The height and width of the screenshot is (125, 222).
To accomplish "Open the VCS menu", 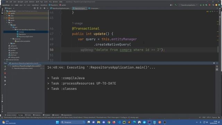I will pos(50,2).
